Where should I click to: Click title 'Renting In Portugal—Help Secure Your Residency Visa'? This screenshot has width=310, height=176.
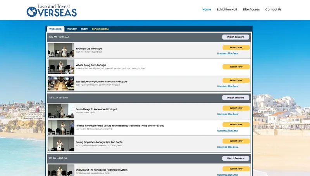click(120, 126)
